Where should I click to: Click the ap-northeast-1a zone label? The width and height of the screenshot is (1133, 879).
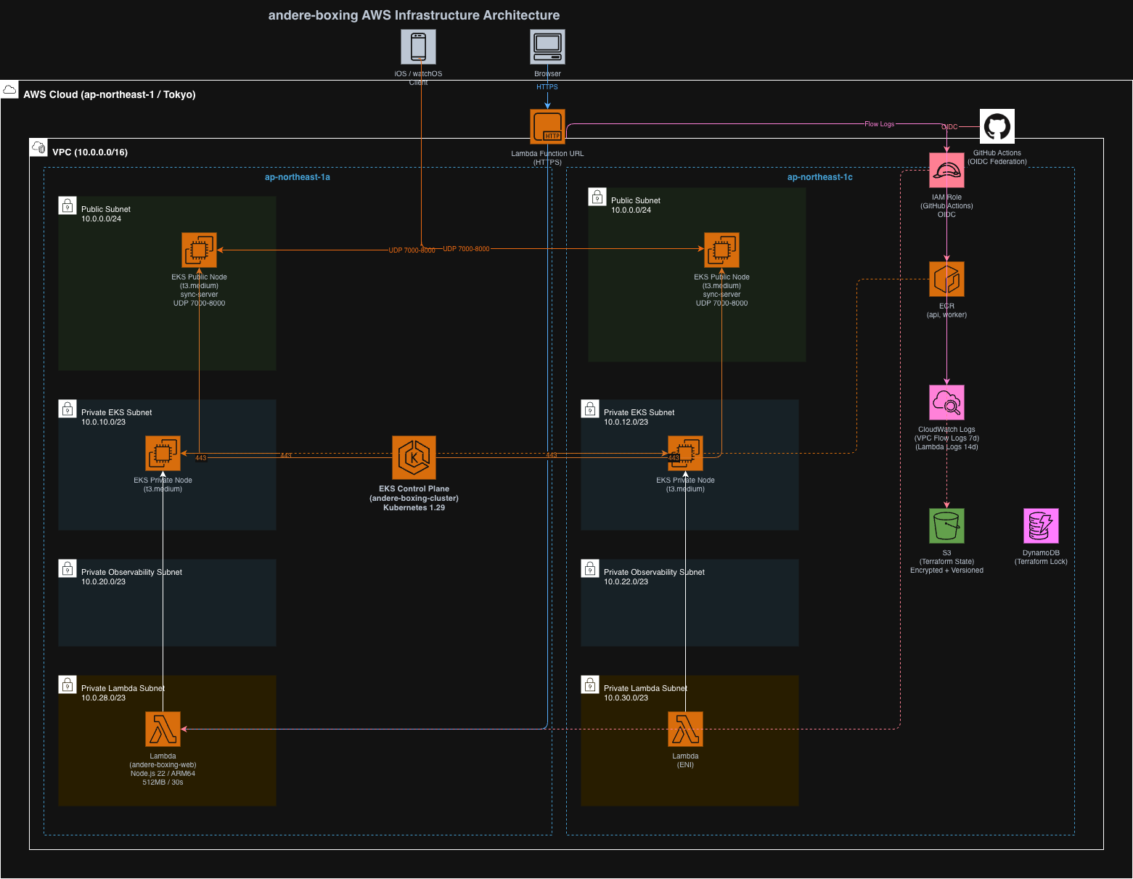coord(297,177)
